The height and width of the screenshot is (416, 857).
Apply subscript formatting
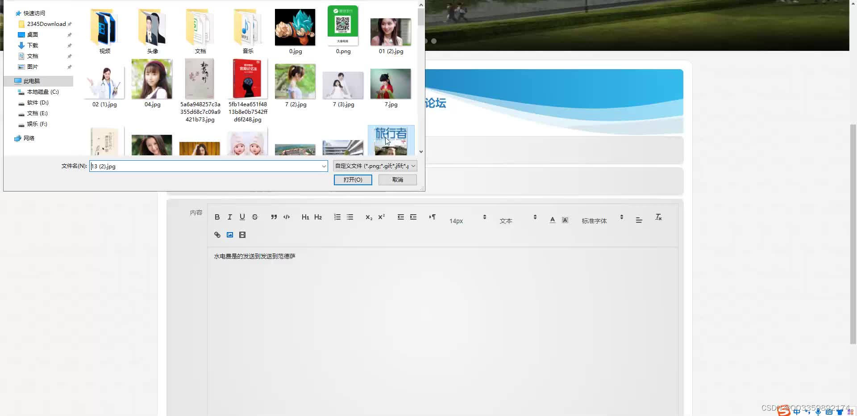[x=369, y=217]
